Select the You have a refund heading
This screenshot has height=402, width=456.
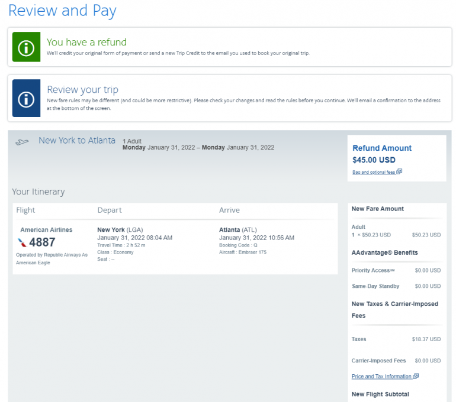click(x=86, y=42)
